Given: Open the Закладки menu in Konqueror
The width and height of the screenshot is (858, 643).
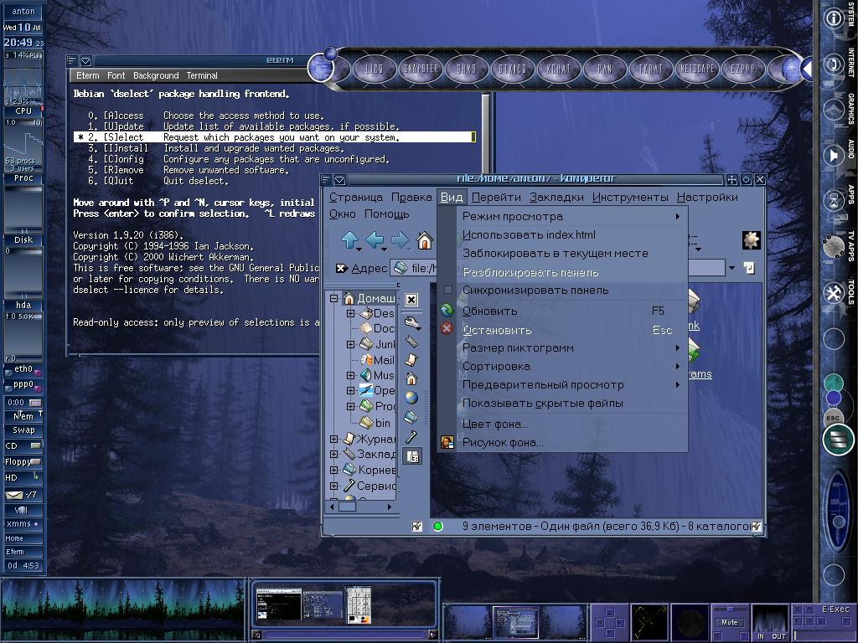Looking at the screenshot, I should pos(556,198).
